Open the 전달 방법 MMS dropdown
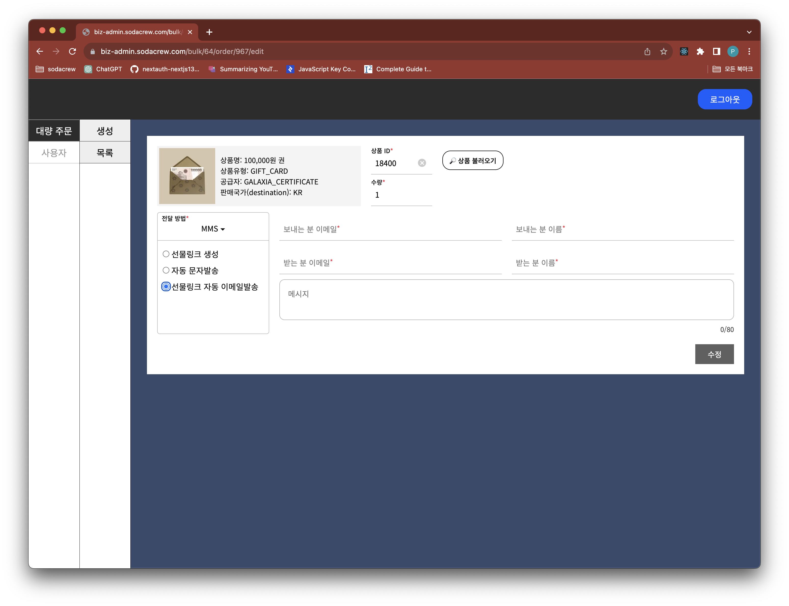This screenshot has width=789, height=606. click(213, 229)
